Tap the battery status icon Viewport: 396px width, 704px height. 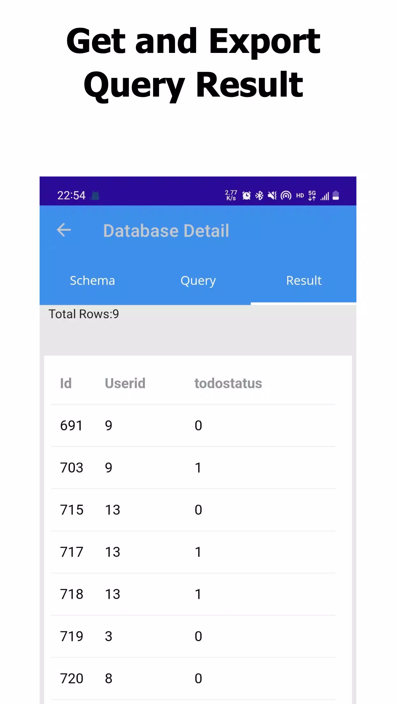coord(336,195)
